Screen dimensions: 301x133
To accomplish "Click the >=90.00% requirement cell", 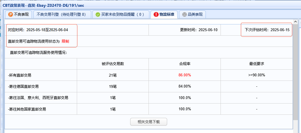I will [x=257, y=75].
